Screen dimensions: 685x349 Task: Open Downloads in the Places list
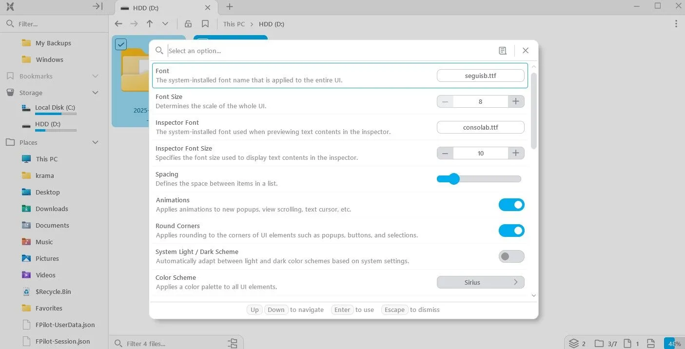pos(52,209)
